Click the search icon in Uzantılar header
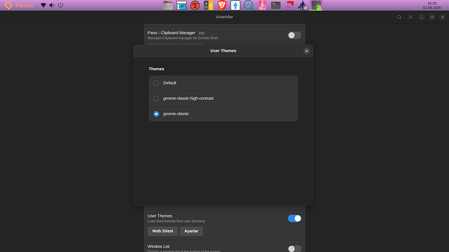Image resolution: width=449 pixels, height=252 pixels. coord(399,17)
